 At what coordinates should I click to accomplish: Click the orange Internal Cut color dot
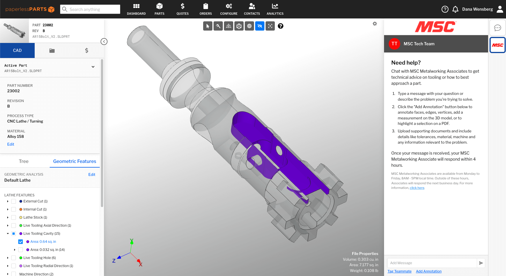tap(21, 209)
